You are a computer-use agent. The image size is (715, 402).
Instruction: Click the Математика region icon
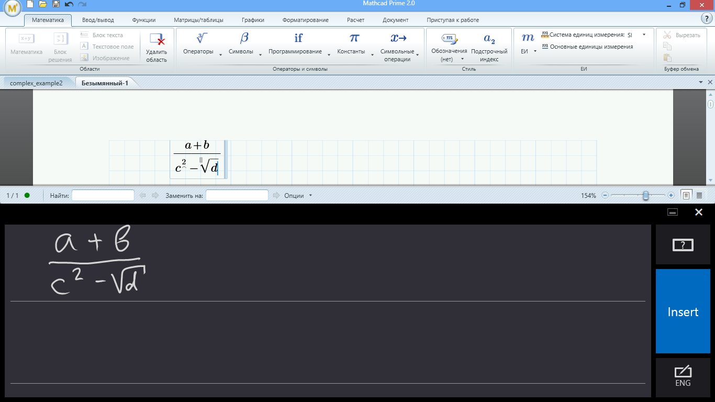coord(27,39)
